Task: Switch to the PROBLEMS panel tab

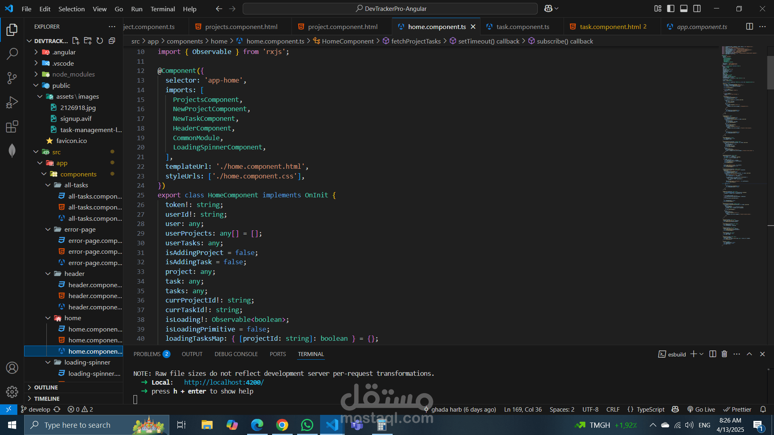Action: pos(147,354)
